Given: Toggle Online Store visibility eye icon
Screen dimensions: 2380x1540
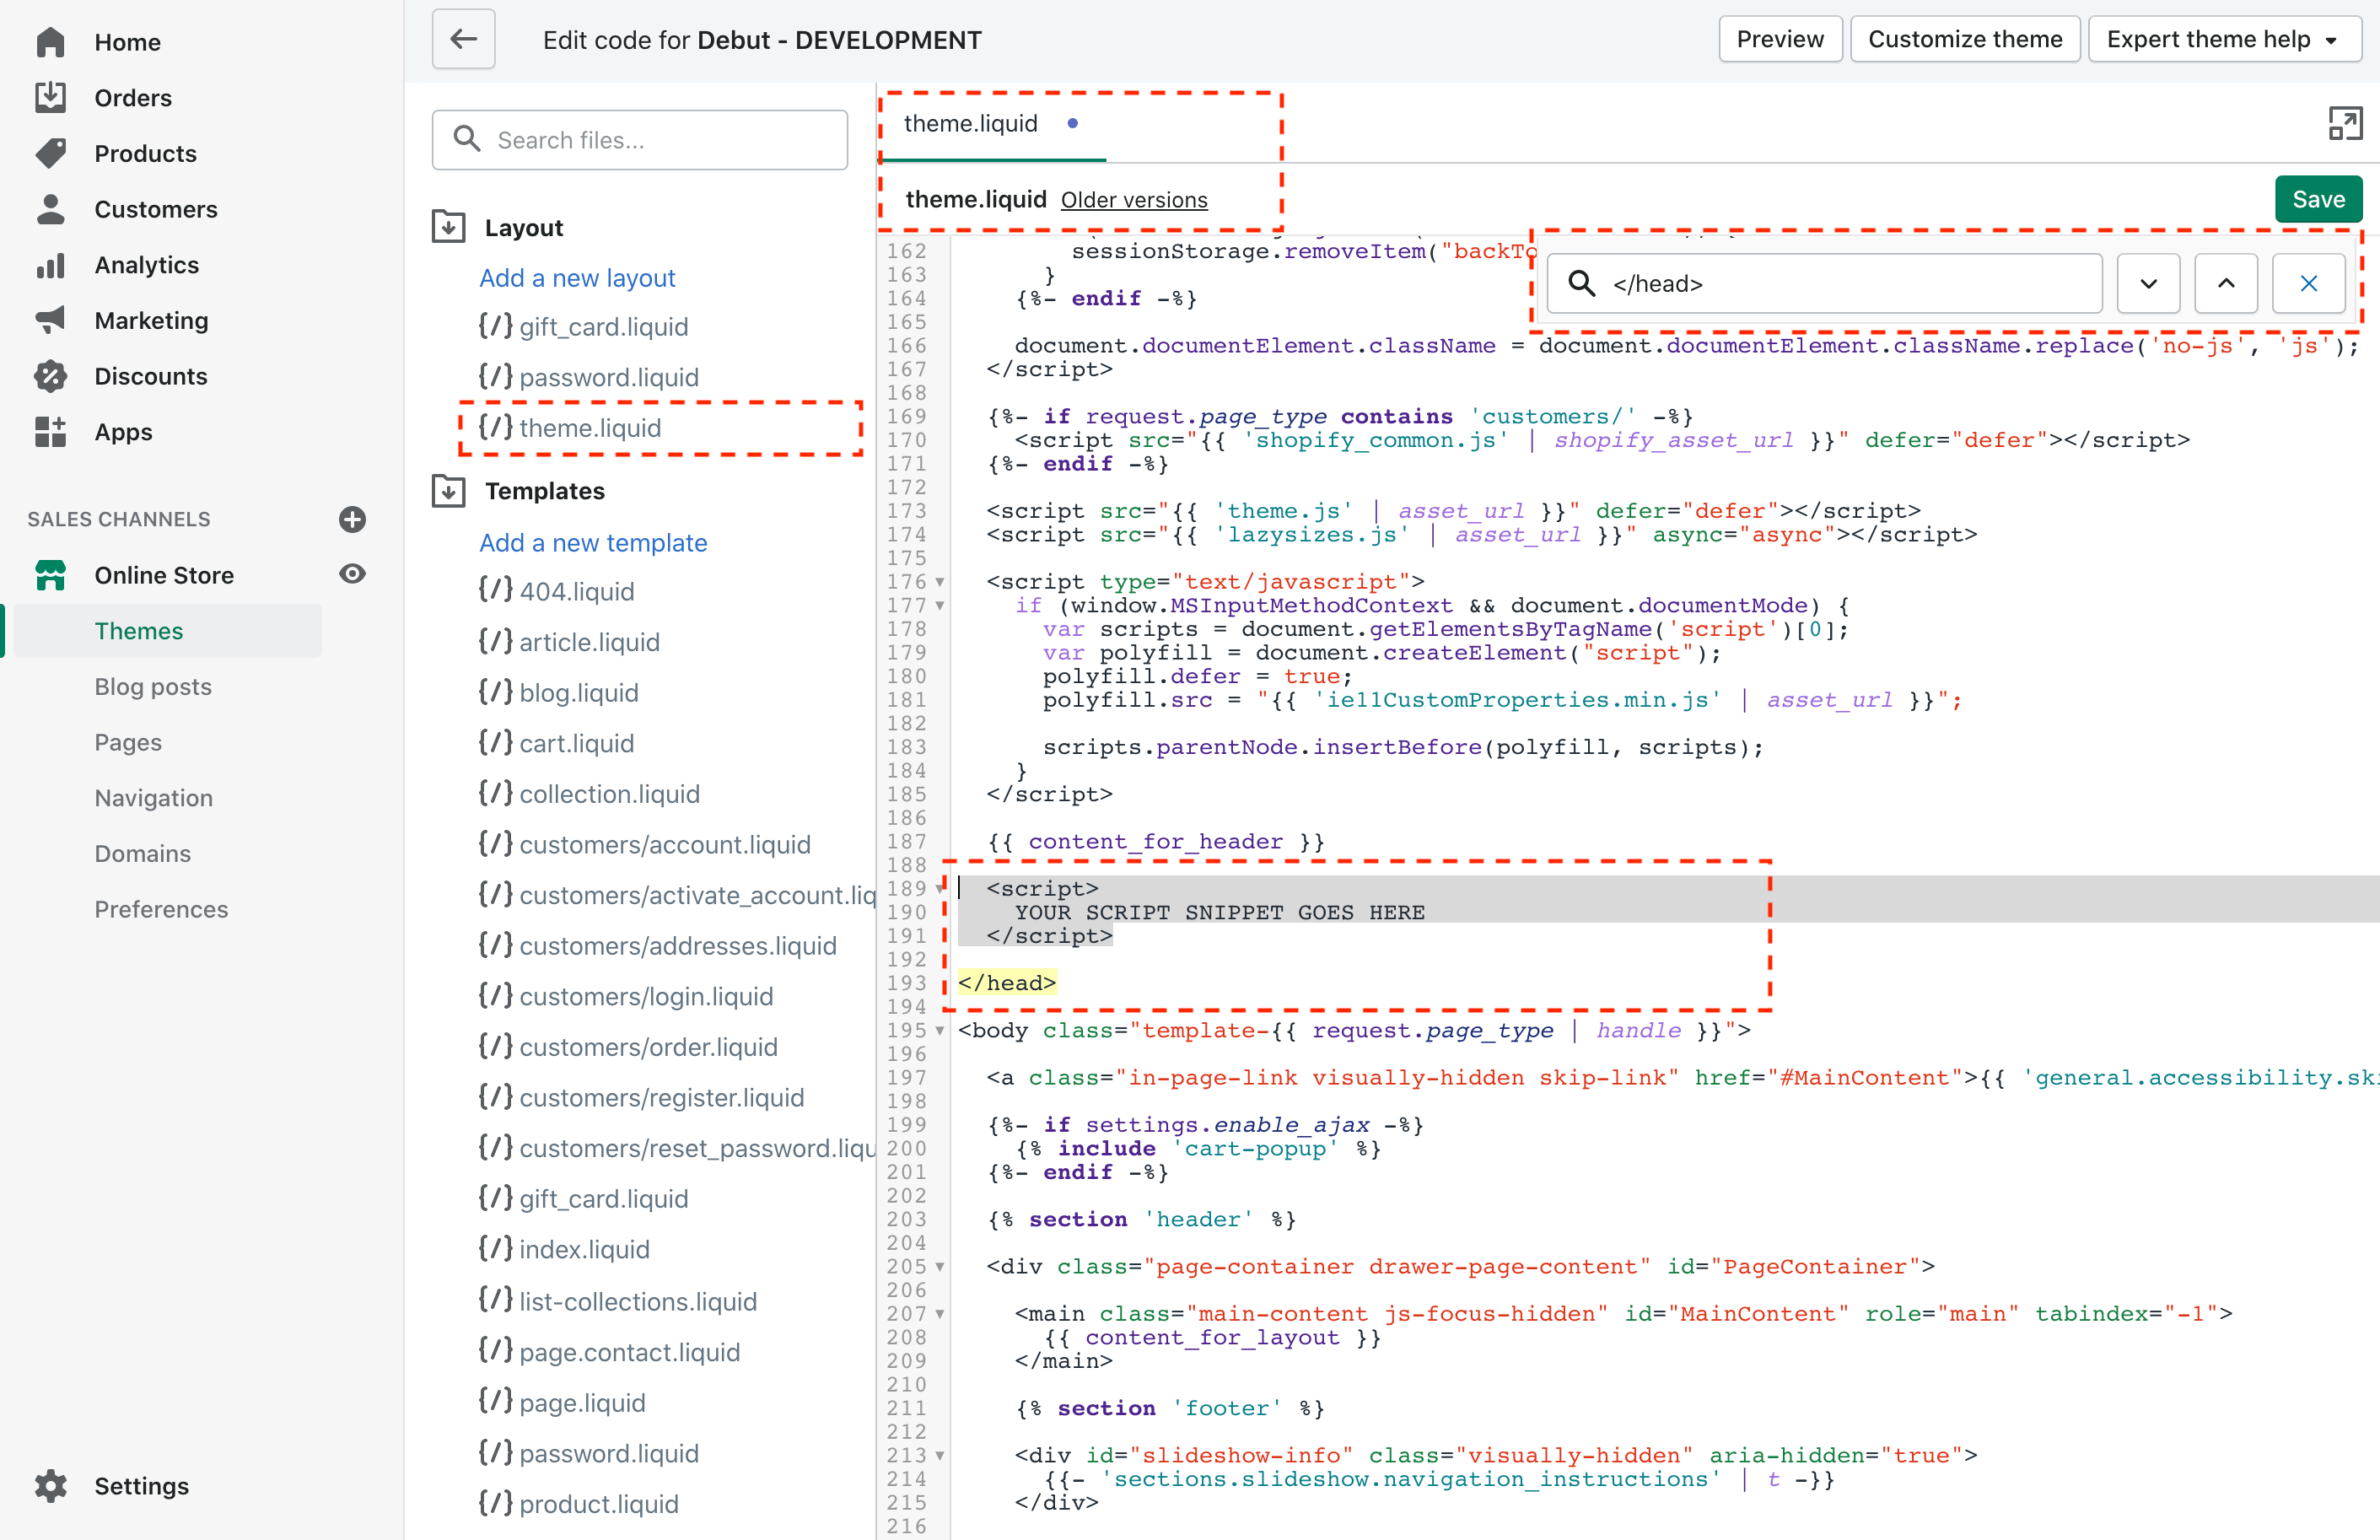Looking at the screenshot, I should coord(352,574).
